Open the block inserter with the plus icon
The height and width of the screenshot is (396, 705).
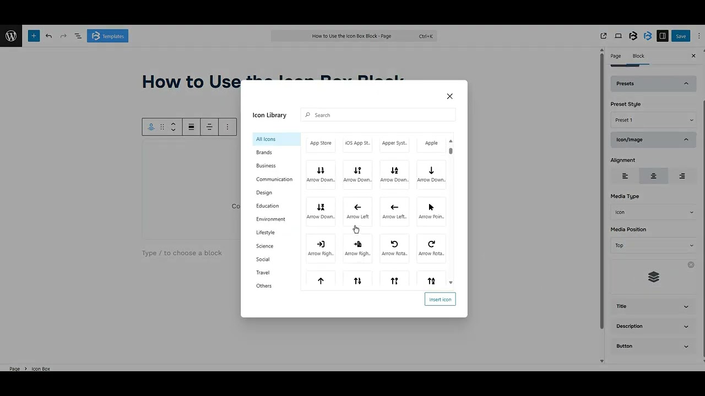[x=34, y=36]
